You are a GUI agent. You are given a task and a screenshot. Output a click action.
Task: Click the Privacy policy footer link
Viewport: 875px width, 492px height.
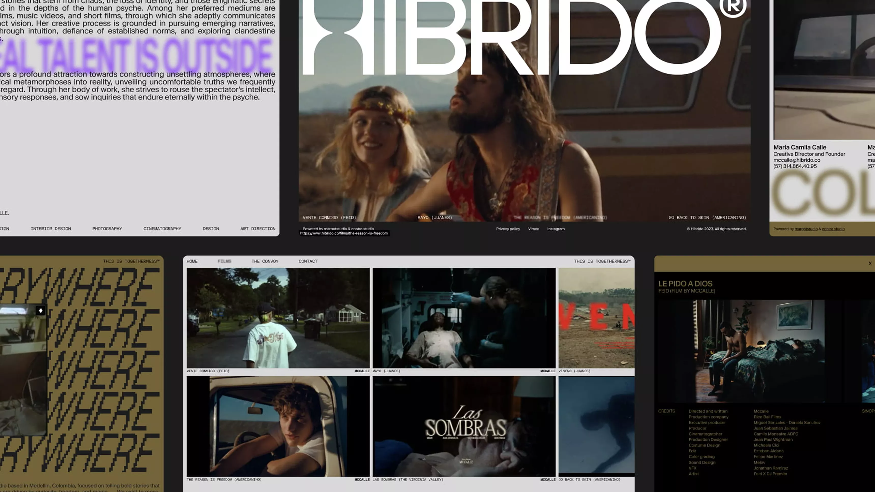pyautogui.click(x=508, y=229)
